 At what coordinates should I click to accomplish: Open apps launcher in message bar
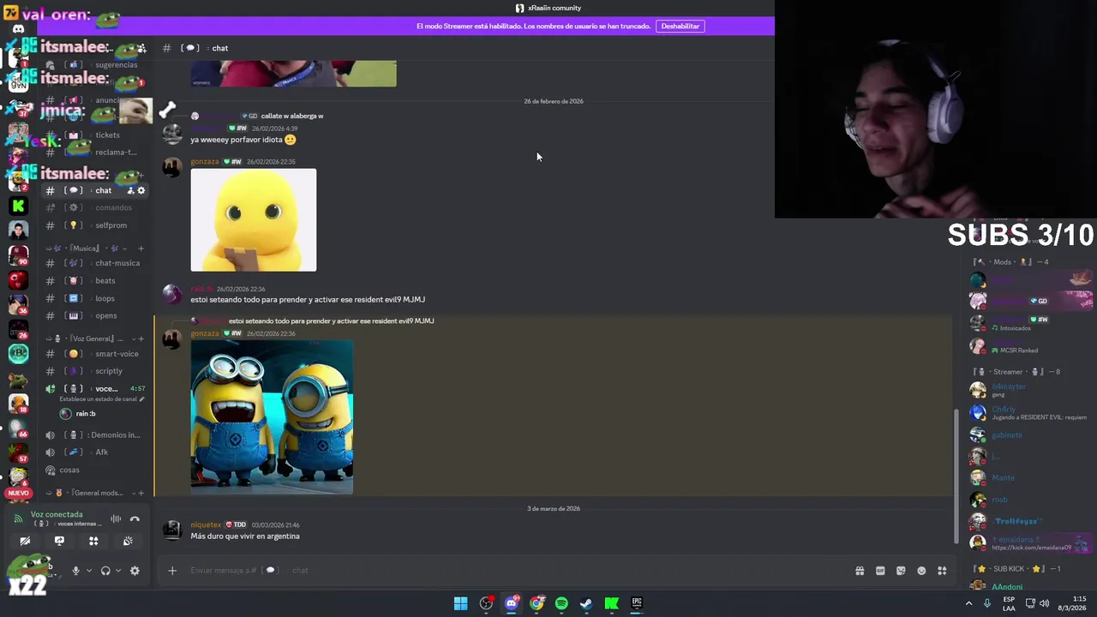942,571
